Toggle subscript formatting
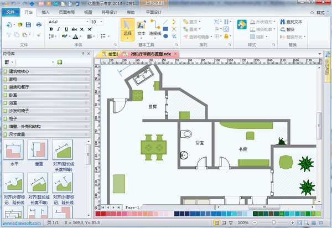Viewport: 332px width, 228px height. pos(82,29)
